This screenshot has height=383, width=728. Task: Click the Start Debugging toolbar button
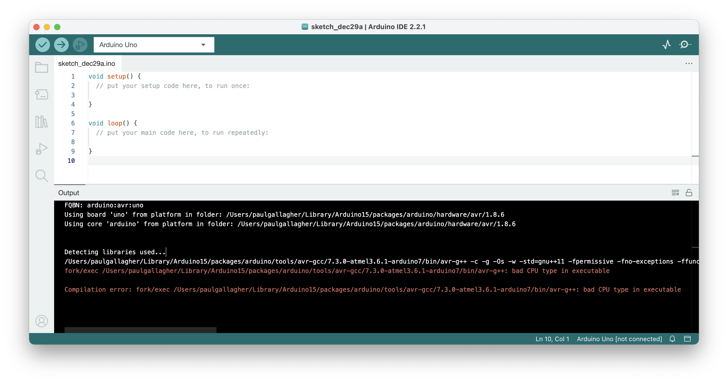pyautogui.click(x=80, y=45)
